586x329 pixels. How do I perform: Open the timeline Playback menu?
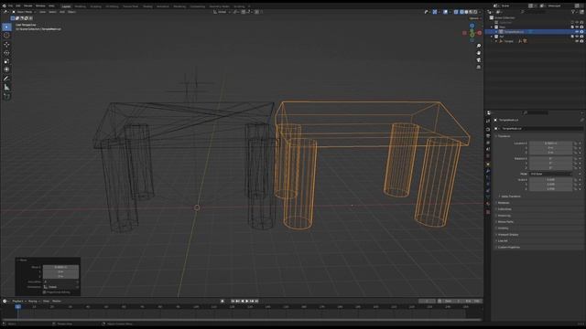tap(18, 301)
